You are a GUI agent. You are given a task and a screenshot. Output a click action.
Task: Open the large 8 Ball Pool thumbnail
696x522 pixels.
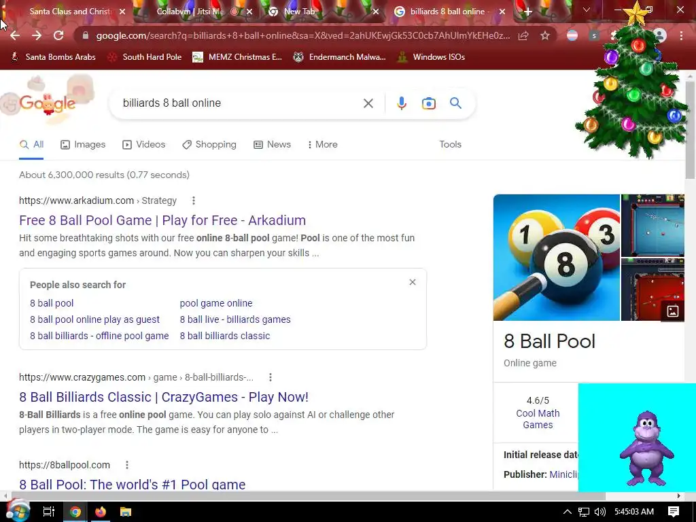pyautogui.click(x=556, y=258)
